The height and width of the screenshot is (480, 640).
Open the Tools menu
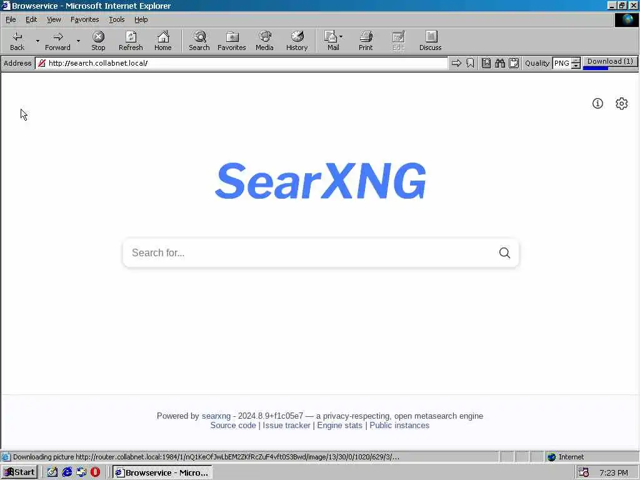pos(116,19)
